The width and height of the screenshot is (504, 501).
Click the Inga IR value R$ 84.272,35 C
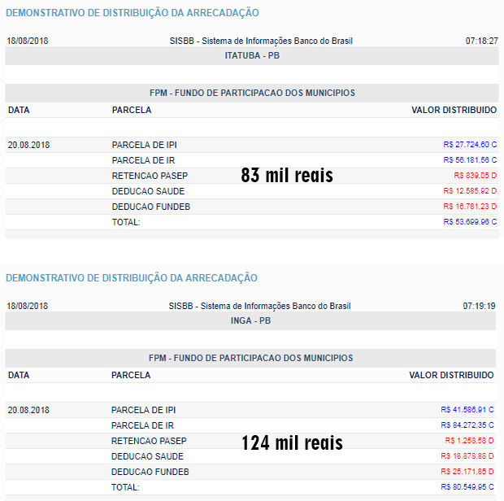pyautogui.click(x=467, y=425)
